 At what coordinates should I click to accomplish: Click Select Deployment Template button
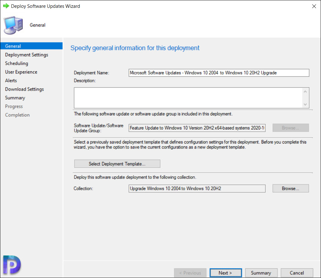(x=117, y=164)
